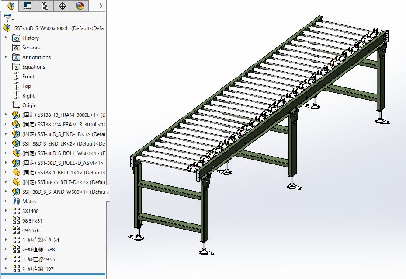This screenshot has height=279, width=406.
Task: Select the Mates paperclip icon
Action: click(x=16, y=201)
